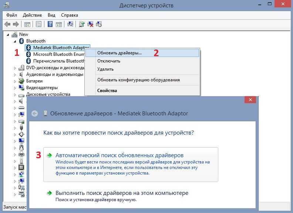Click the Back arrow in the toolbar

[7, 24]
